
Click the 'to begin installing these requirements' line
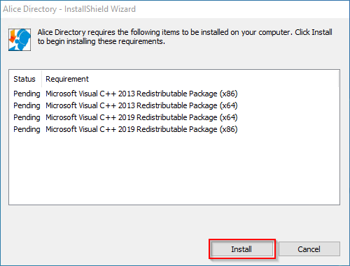101,41
